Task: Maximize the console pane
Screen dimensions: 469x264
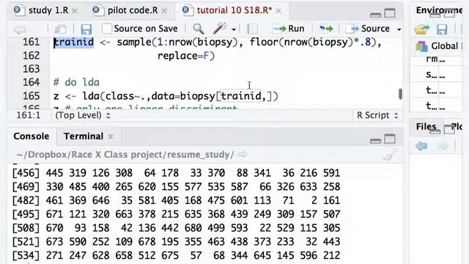Action: tap(390, 139)
